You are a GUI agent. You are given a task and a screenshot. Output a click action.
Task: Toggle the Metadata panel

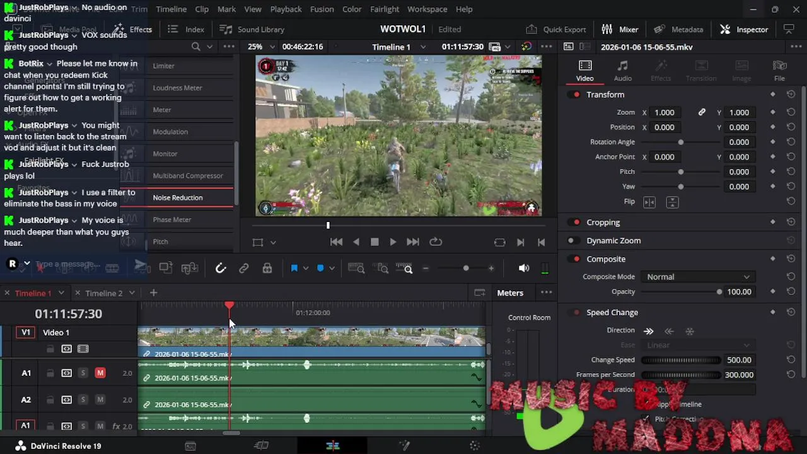(x=678, y=30)
